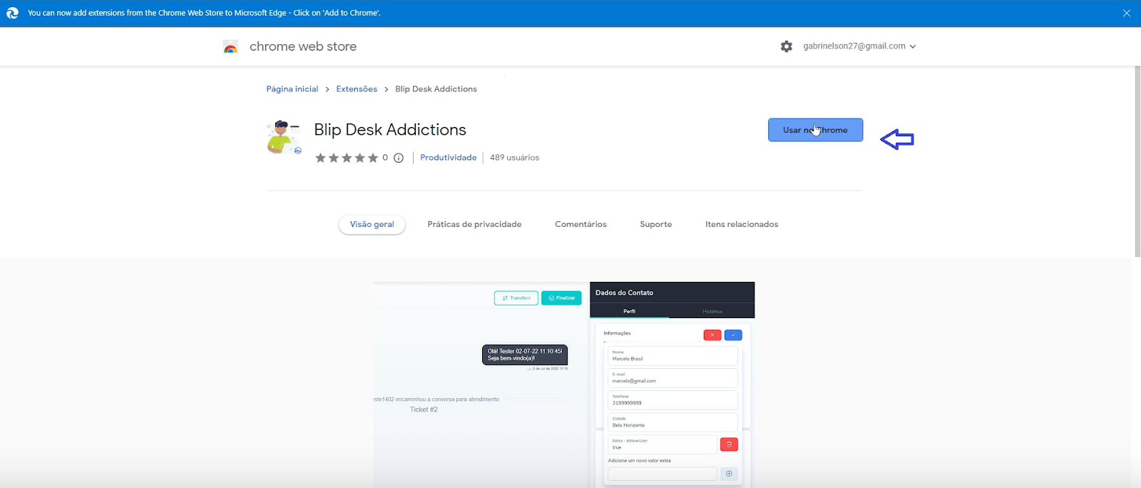Open the Comentários tab
This screenshot has width=1141, height=488.
(580, 224)
